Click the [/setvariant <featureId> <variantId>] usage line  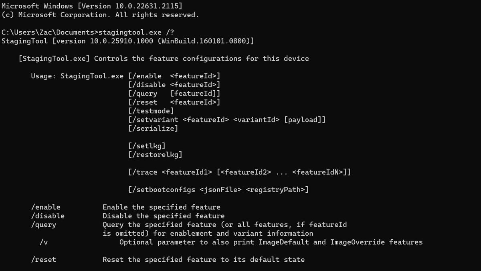227,120
